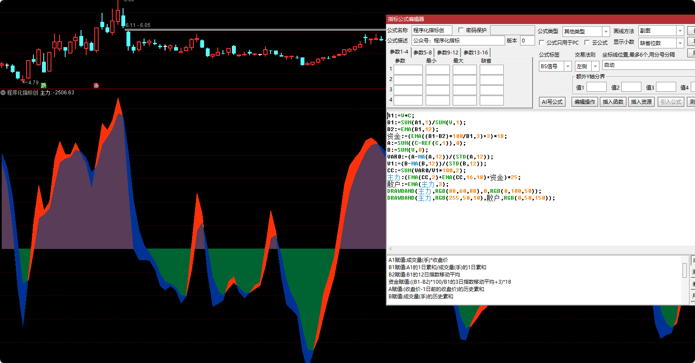The height and width of the screenshot is (363, 695).
Task: Click the 4.79 low price arrow label
Action: pos(30,82)
